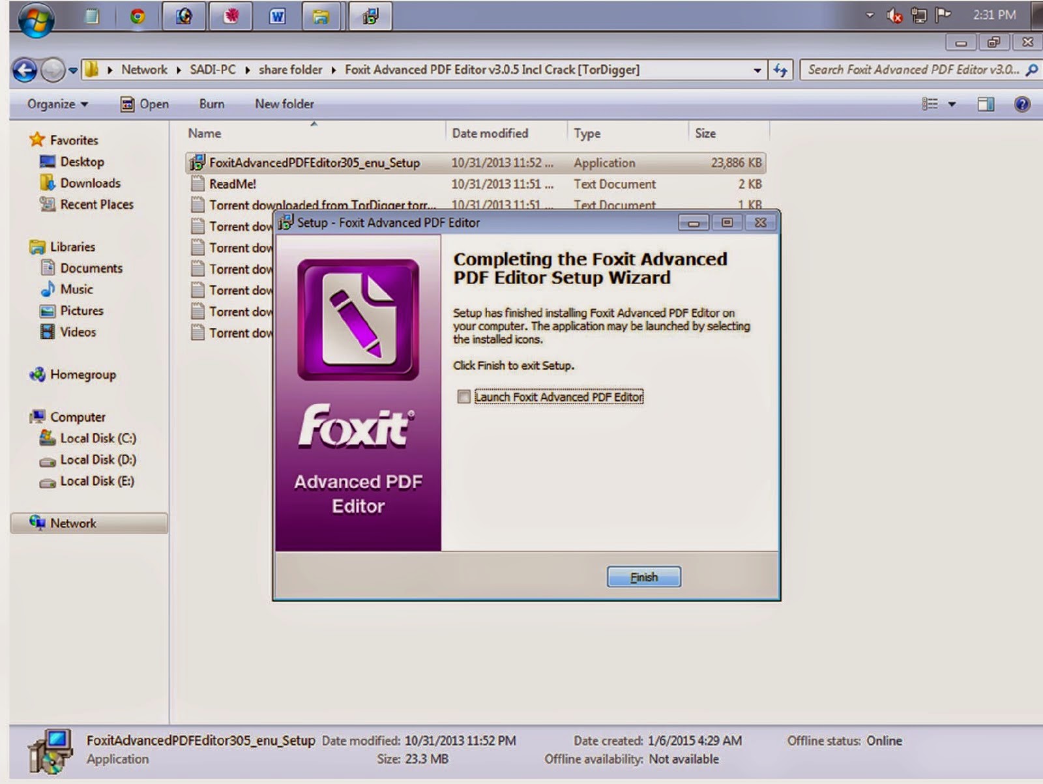Click Network in the address breadcrumb
This screenshot has height=784, width=1043.
(x=144, y=70)
